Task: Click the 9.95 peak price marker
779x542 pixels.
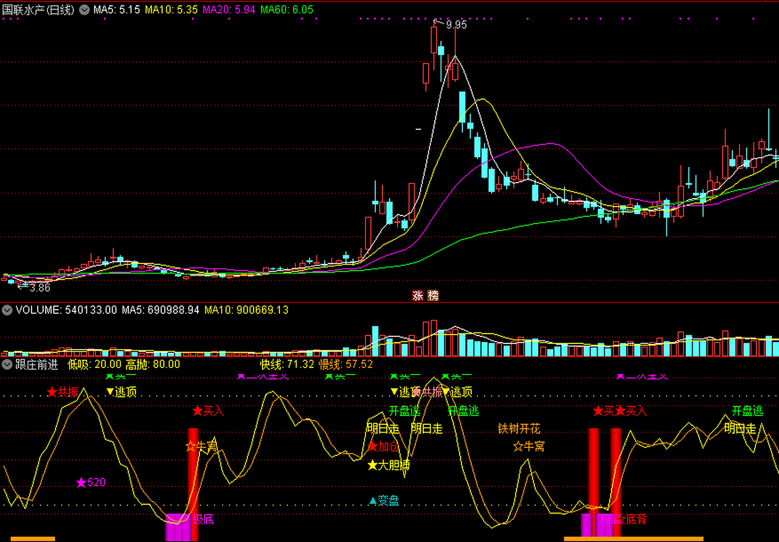Action: coord(456,25)
